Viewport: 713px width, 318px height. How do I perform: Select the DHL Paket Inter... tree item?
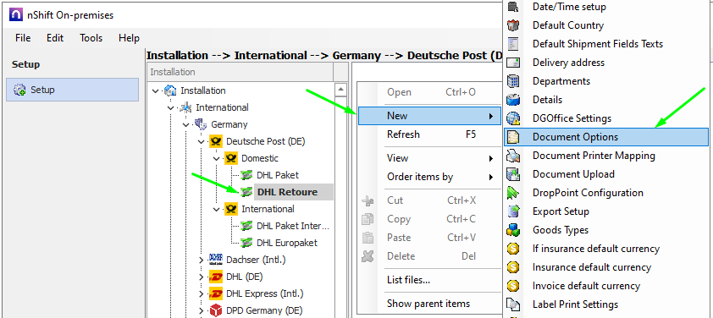(x=293, y=226)
